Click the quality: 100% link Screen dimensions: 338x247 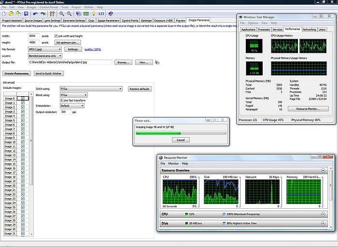tap(93, 49)
